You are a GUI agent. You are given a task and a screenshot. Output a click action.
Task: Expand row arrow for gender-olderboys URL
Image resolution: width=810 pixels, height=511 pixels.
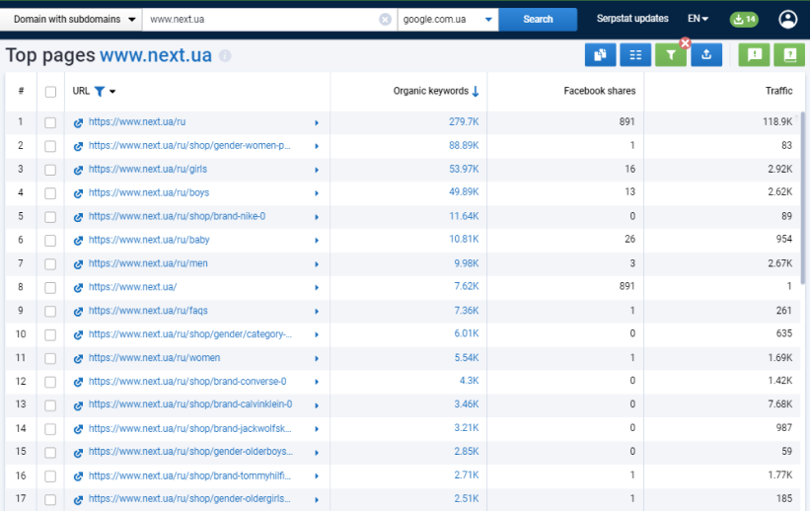click(317, 453)
